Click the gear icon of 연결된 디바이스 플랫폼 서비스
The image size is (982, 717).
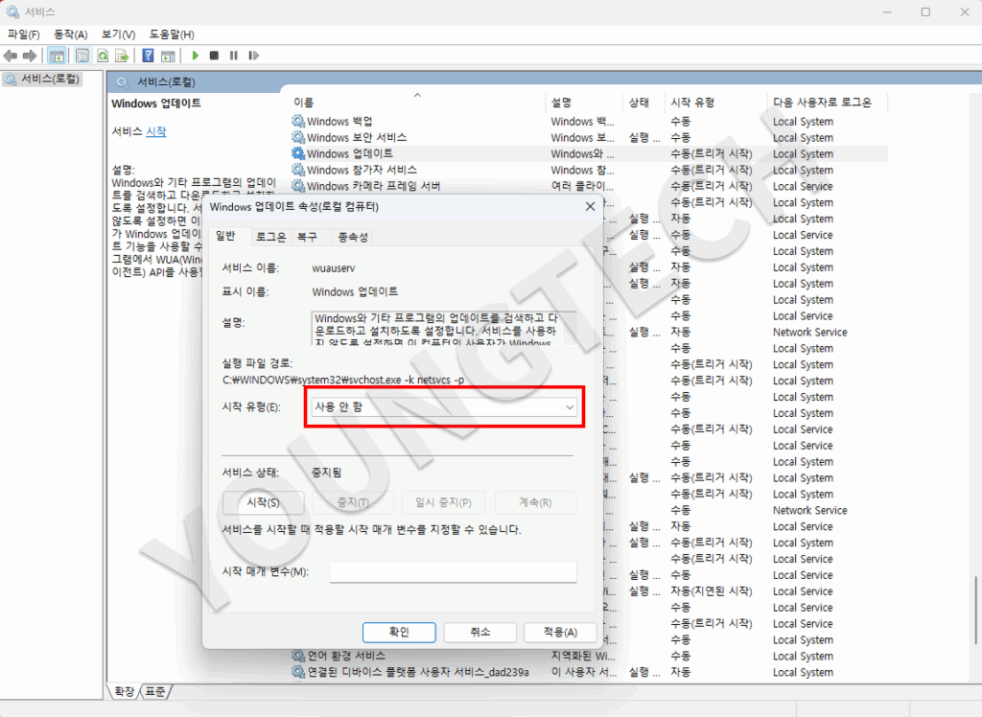298,672
